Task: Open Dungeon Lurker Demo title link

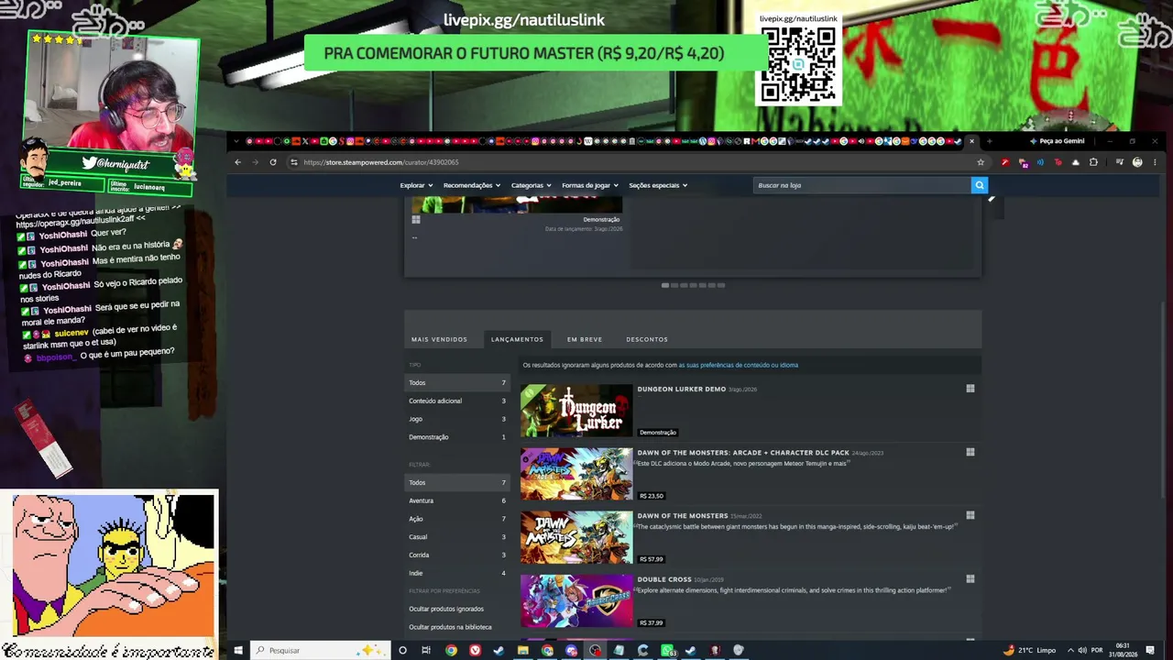Action: click(x=681, y=389)
